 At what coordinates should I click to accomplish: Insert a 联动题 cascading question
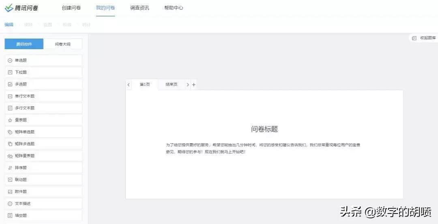tap(43, 179)
